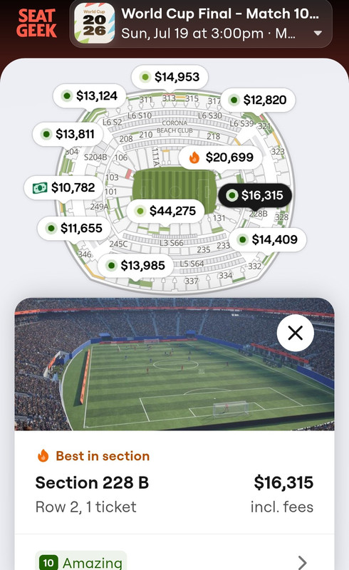Close the seat view preview
This screenshot has height=570, width=349.
tap(295, 333)
